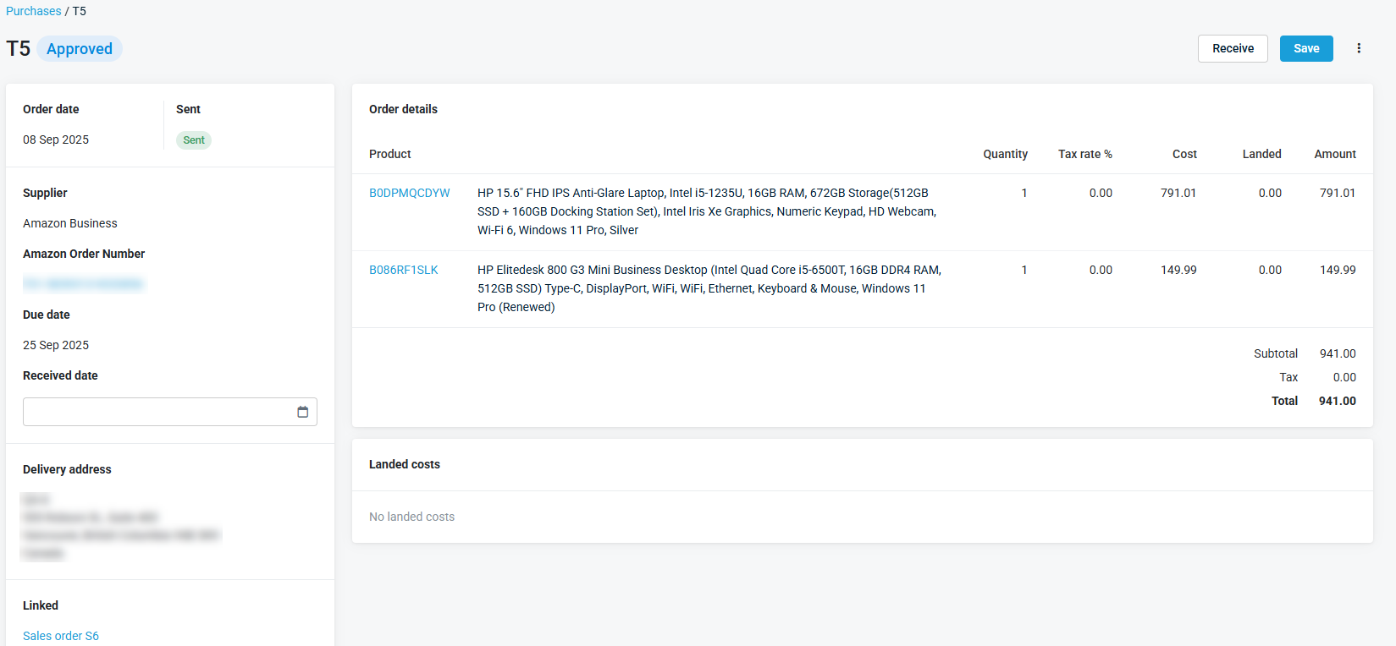Image resolution: width=1396 pixels, height=646 pixels.
Task: Click the Landed costs section heading
Action: coord(405,464)
